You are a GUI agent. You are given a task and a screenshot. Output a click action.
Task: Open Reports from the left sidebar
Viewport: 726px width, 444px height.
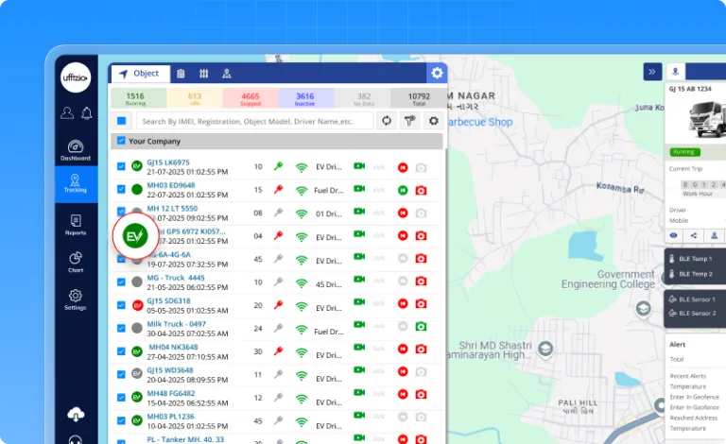point(76,224)
